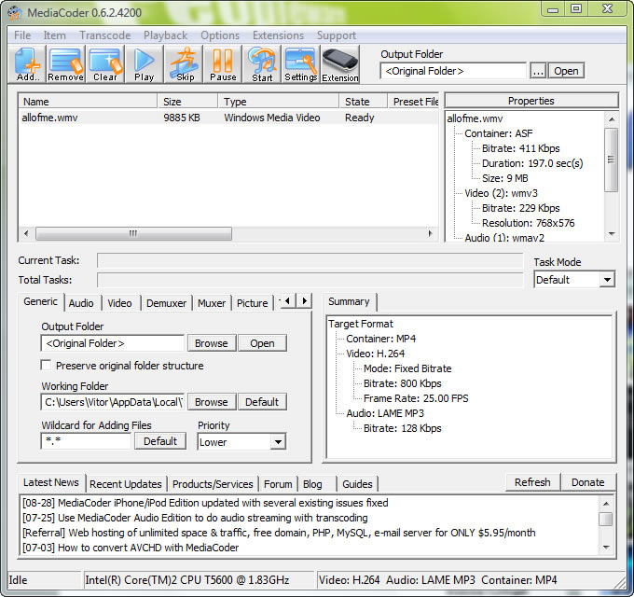Screen dimensions: 634x597
Task: Switch to the Audio tab
Action: pos(81,303)
